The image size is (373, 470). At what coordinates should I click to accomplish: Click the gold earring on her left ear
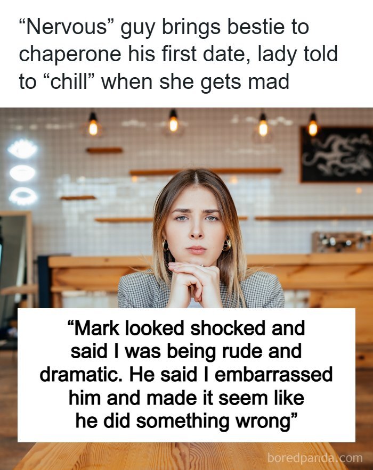(x=227, y=243)
